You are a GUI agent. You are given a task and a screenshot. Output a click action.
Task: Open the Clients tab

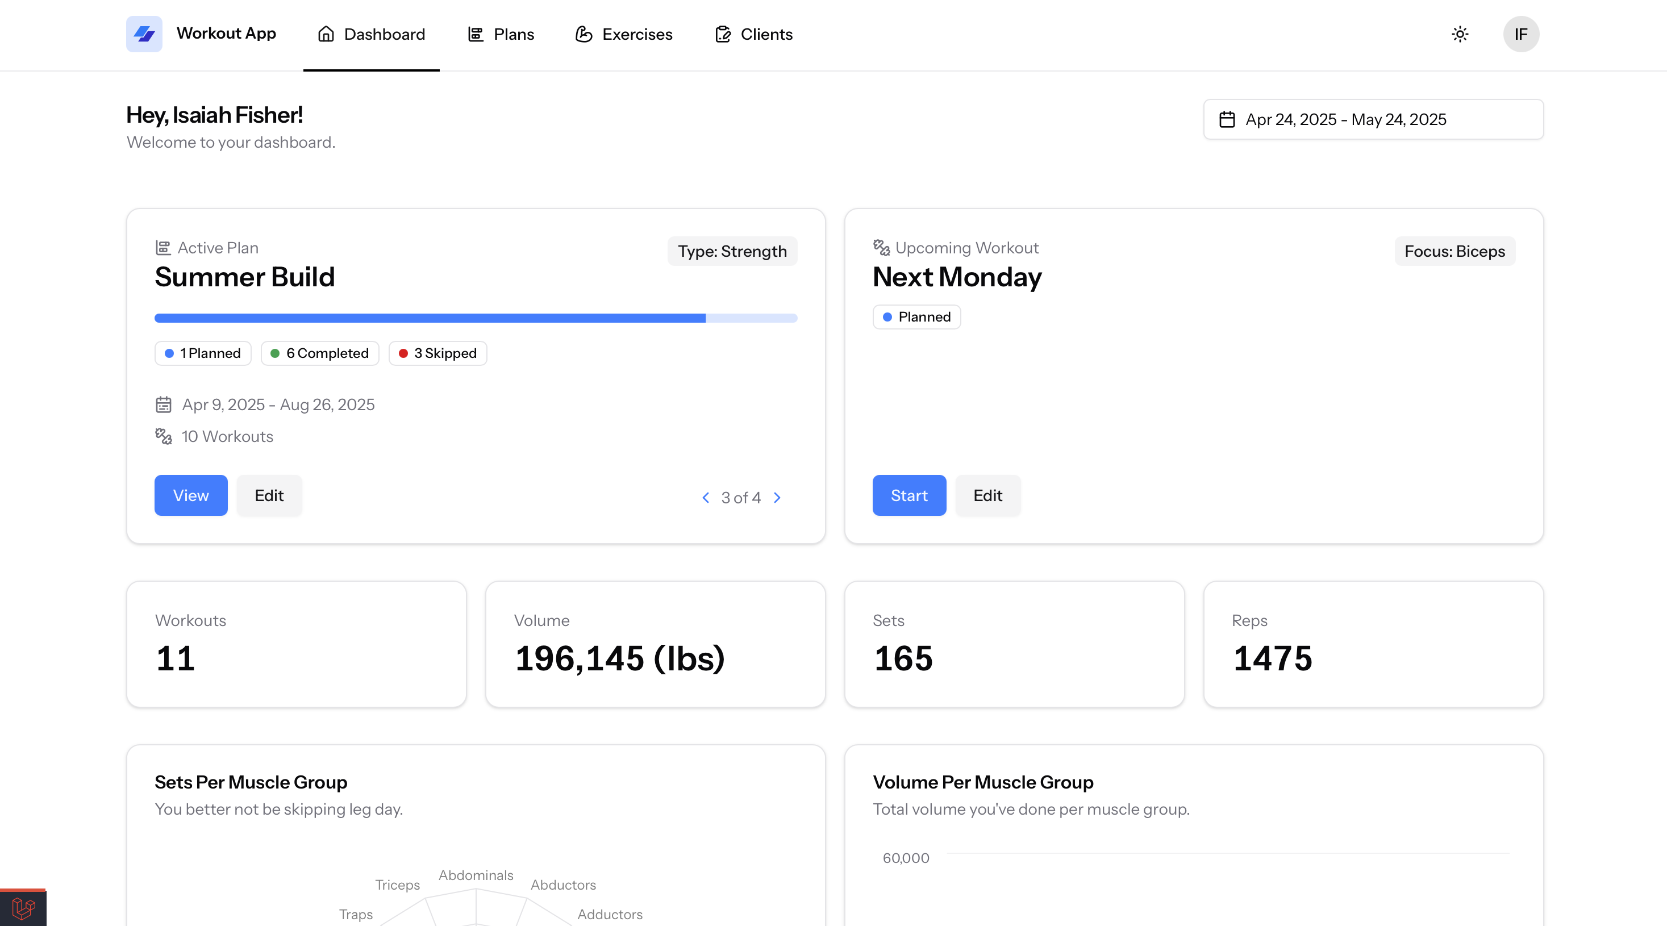click(753, 34)
